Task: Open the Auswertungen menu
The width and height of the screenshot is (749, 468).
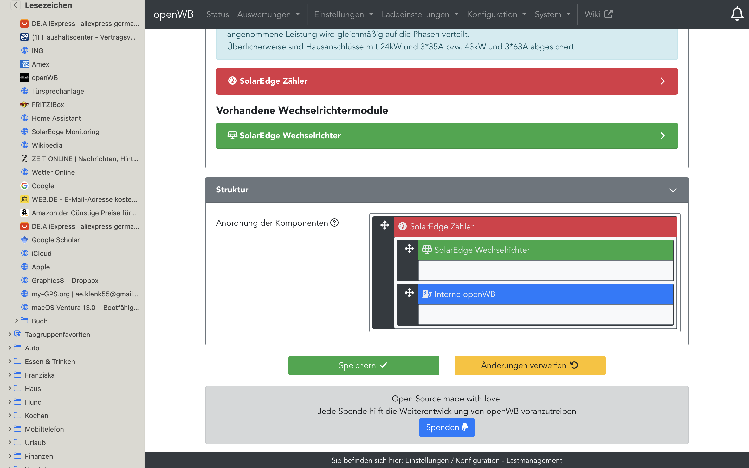Action: coord(268,14)
